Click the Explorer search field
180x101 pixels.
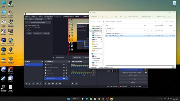coord(168,22)
